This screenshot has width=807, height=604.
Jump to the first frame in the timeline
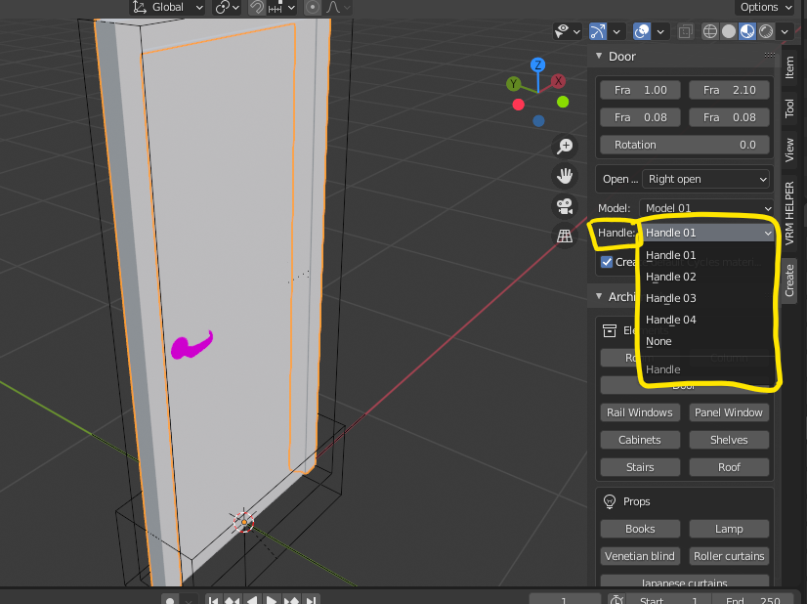coord(214,599)
